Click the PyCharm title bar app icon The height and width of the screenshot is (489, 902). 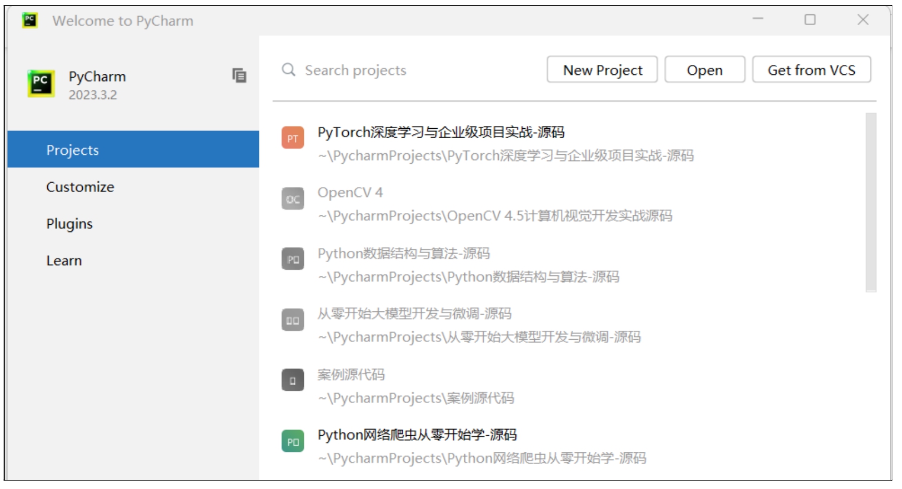tap(29, 21)
